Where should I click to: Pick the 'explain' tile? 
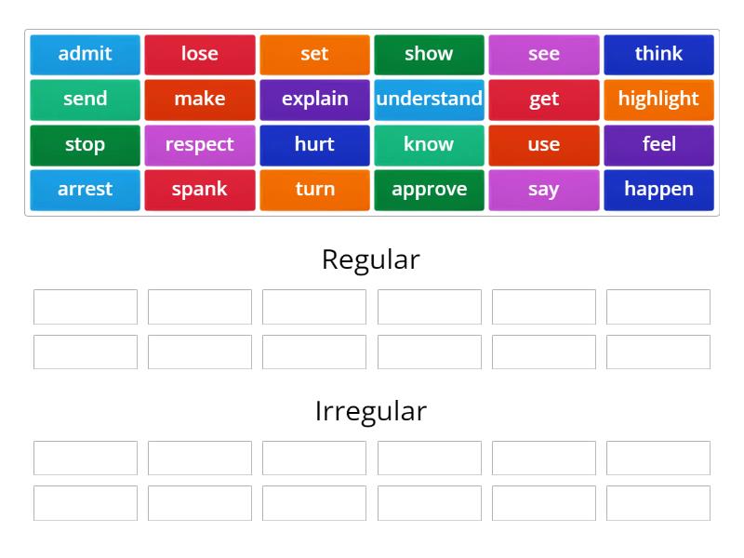point(314,100)
